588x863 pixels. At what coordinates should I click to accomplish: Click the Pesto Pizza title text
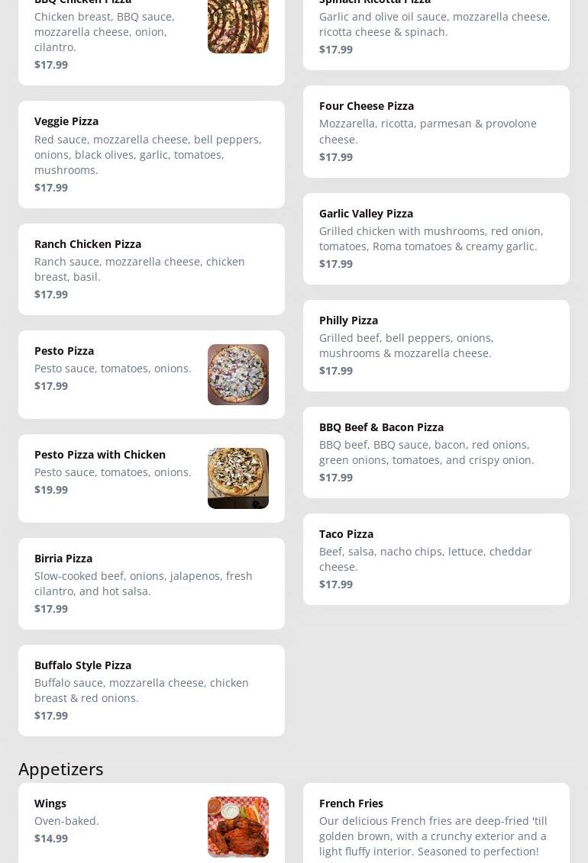pyautogui.click(x=64, y=351)
